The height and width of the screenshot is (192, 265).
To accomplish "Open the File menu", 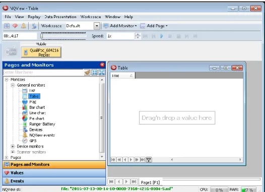I will [x=8, y=17].
